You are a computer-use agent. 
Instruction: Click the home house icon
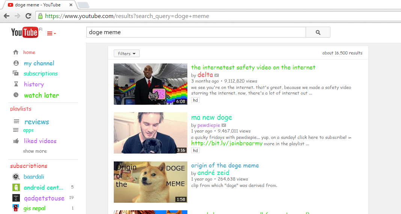[16, 52]
